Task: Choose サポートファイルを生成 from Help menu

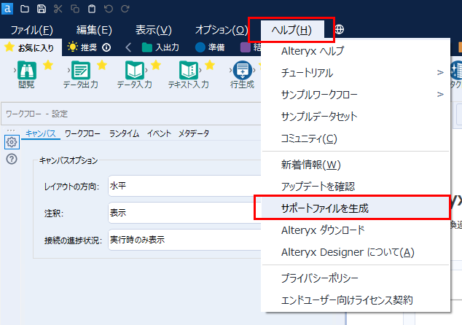Action: point(325,208)
